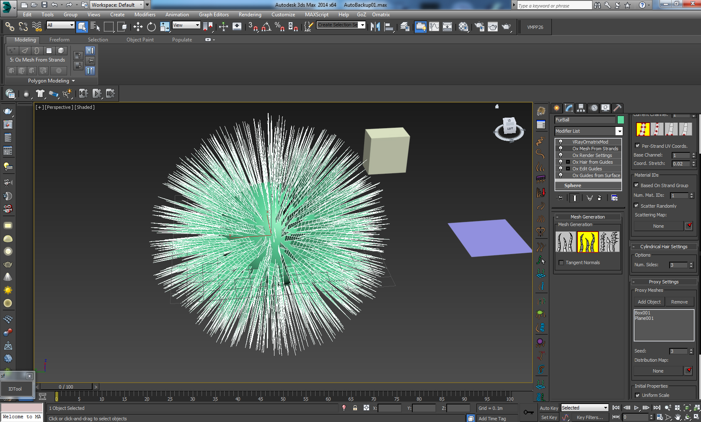Click the Add Object button
Viewport: 701px width, 422px height.
[649, 302]
